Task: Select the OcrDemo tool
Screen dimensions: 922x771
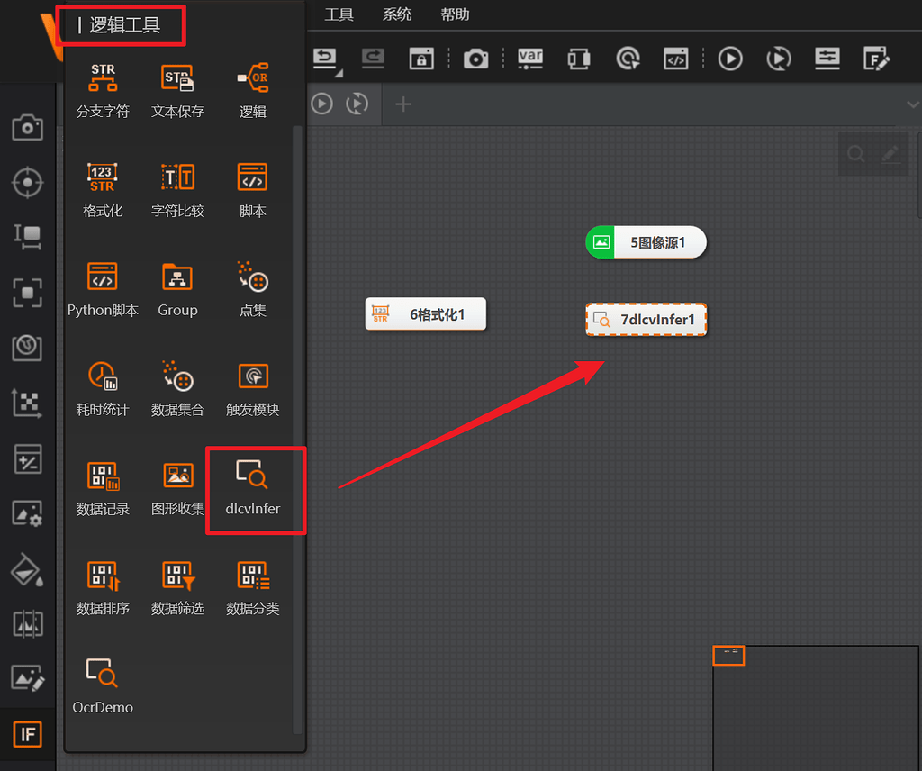Action: pos(103,686)
